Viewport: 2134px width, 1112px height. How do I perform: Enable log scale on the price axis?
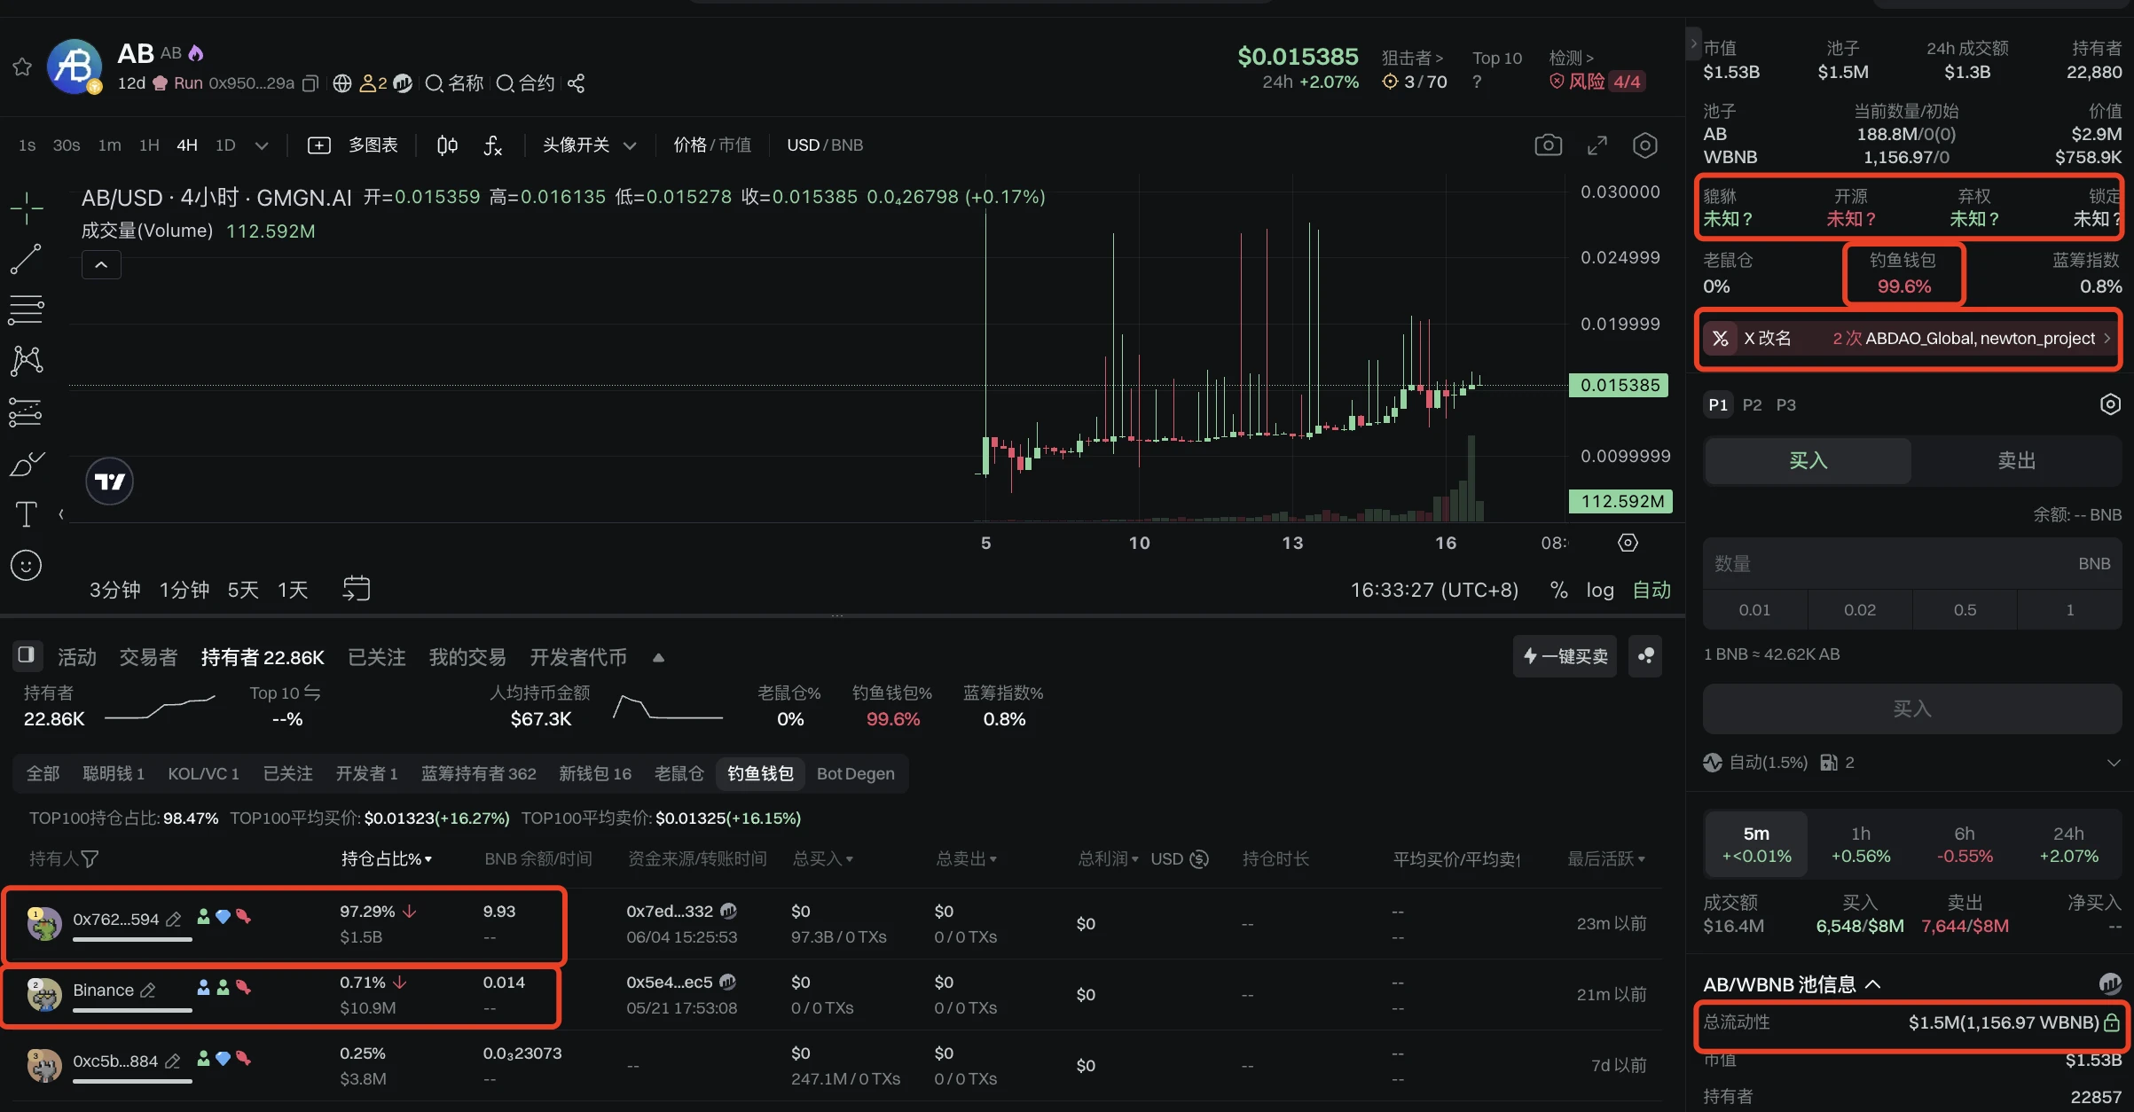pyautogui.click(x=1599, y=590)
